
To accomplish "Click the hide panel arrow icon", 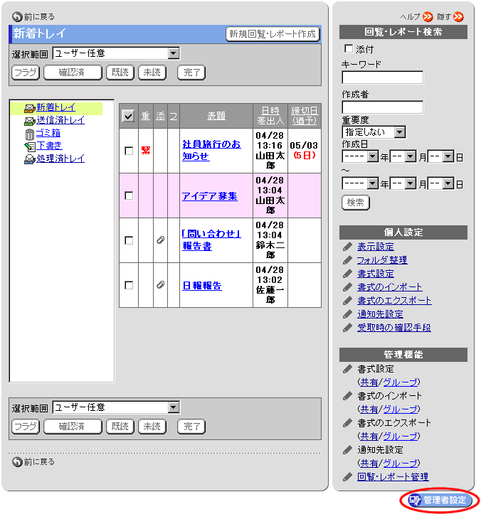I will (x=458, y=17).
